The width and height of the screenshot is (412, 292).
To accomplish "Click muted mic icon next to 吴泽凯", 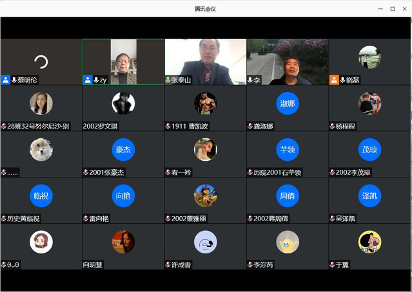I will coord(332,219).
